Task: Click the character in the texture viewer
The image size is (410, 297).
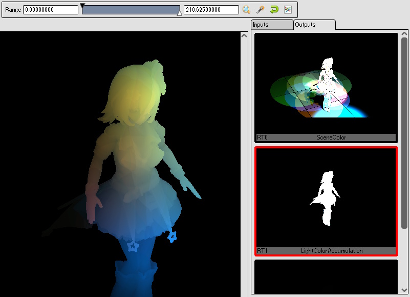Action: click(134, 179)
